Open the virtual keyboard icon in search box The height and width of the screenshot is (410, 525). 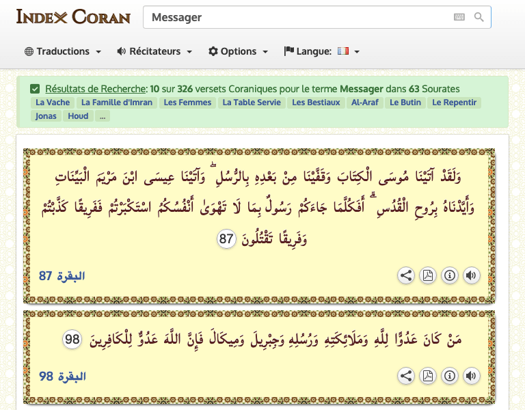point(459,17)
